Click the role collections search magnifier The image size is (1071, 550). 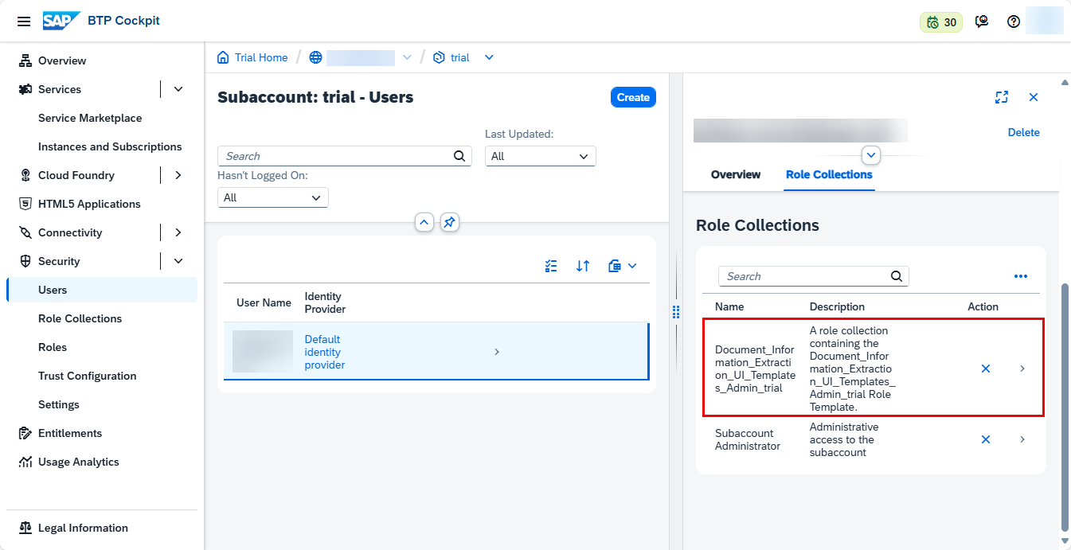tap(897, 276)
